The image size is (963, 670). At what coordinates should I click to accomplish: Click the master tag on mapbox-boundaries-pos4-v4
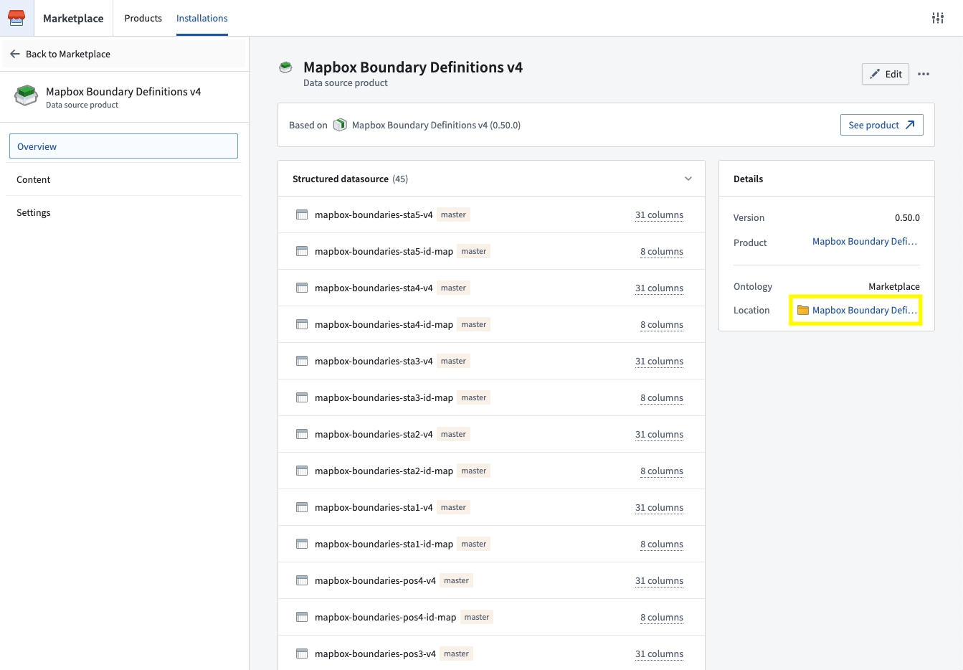point(456,580)
